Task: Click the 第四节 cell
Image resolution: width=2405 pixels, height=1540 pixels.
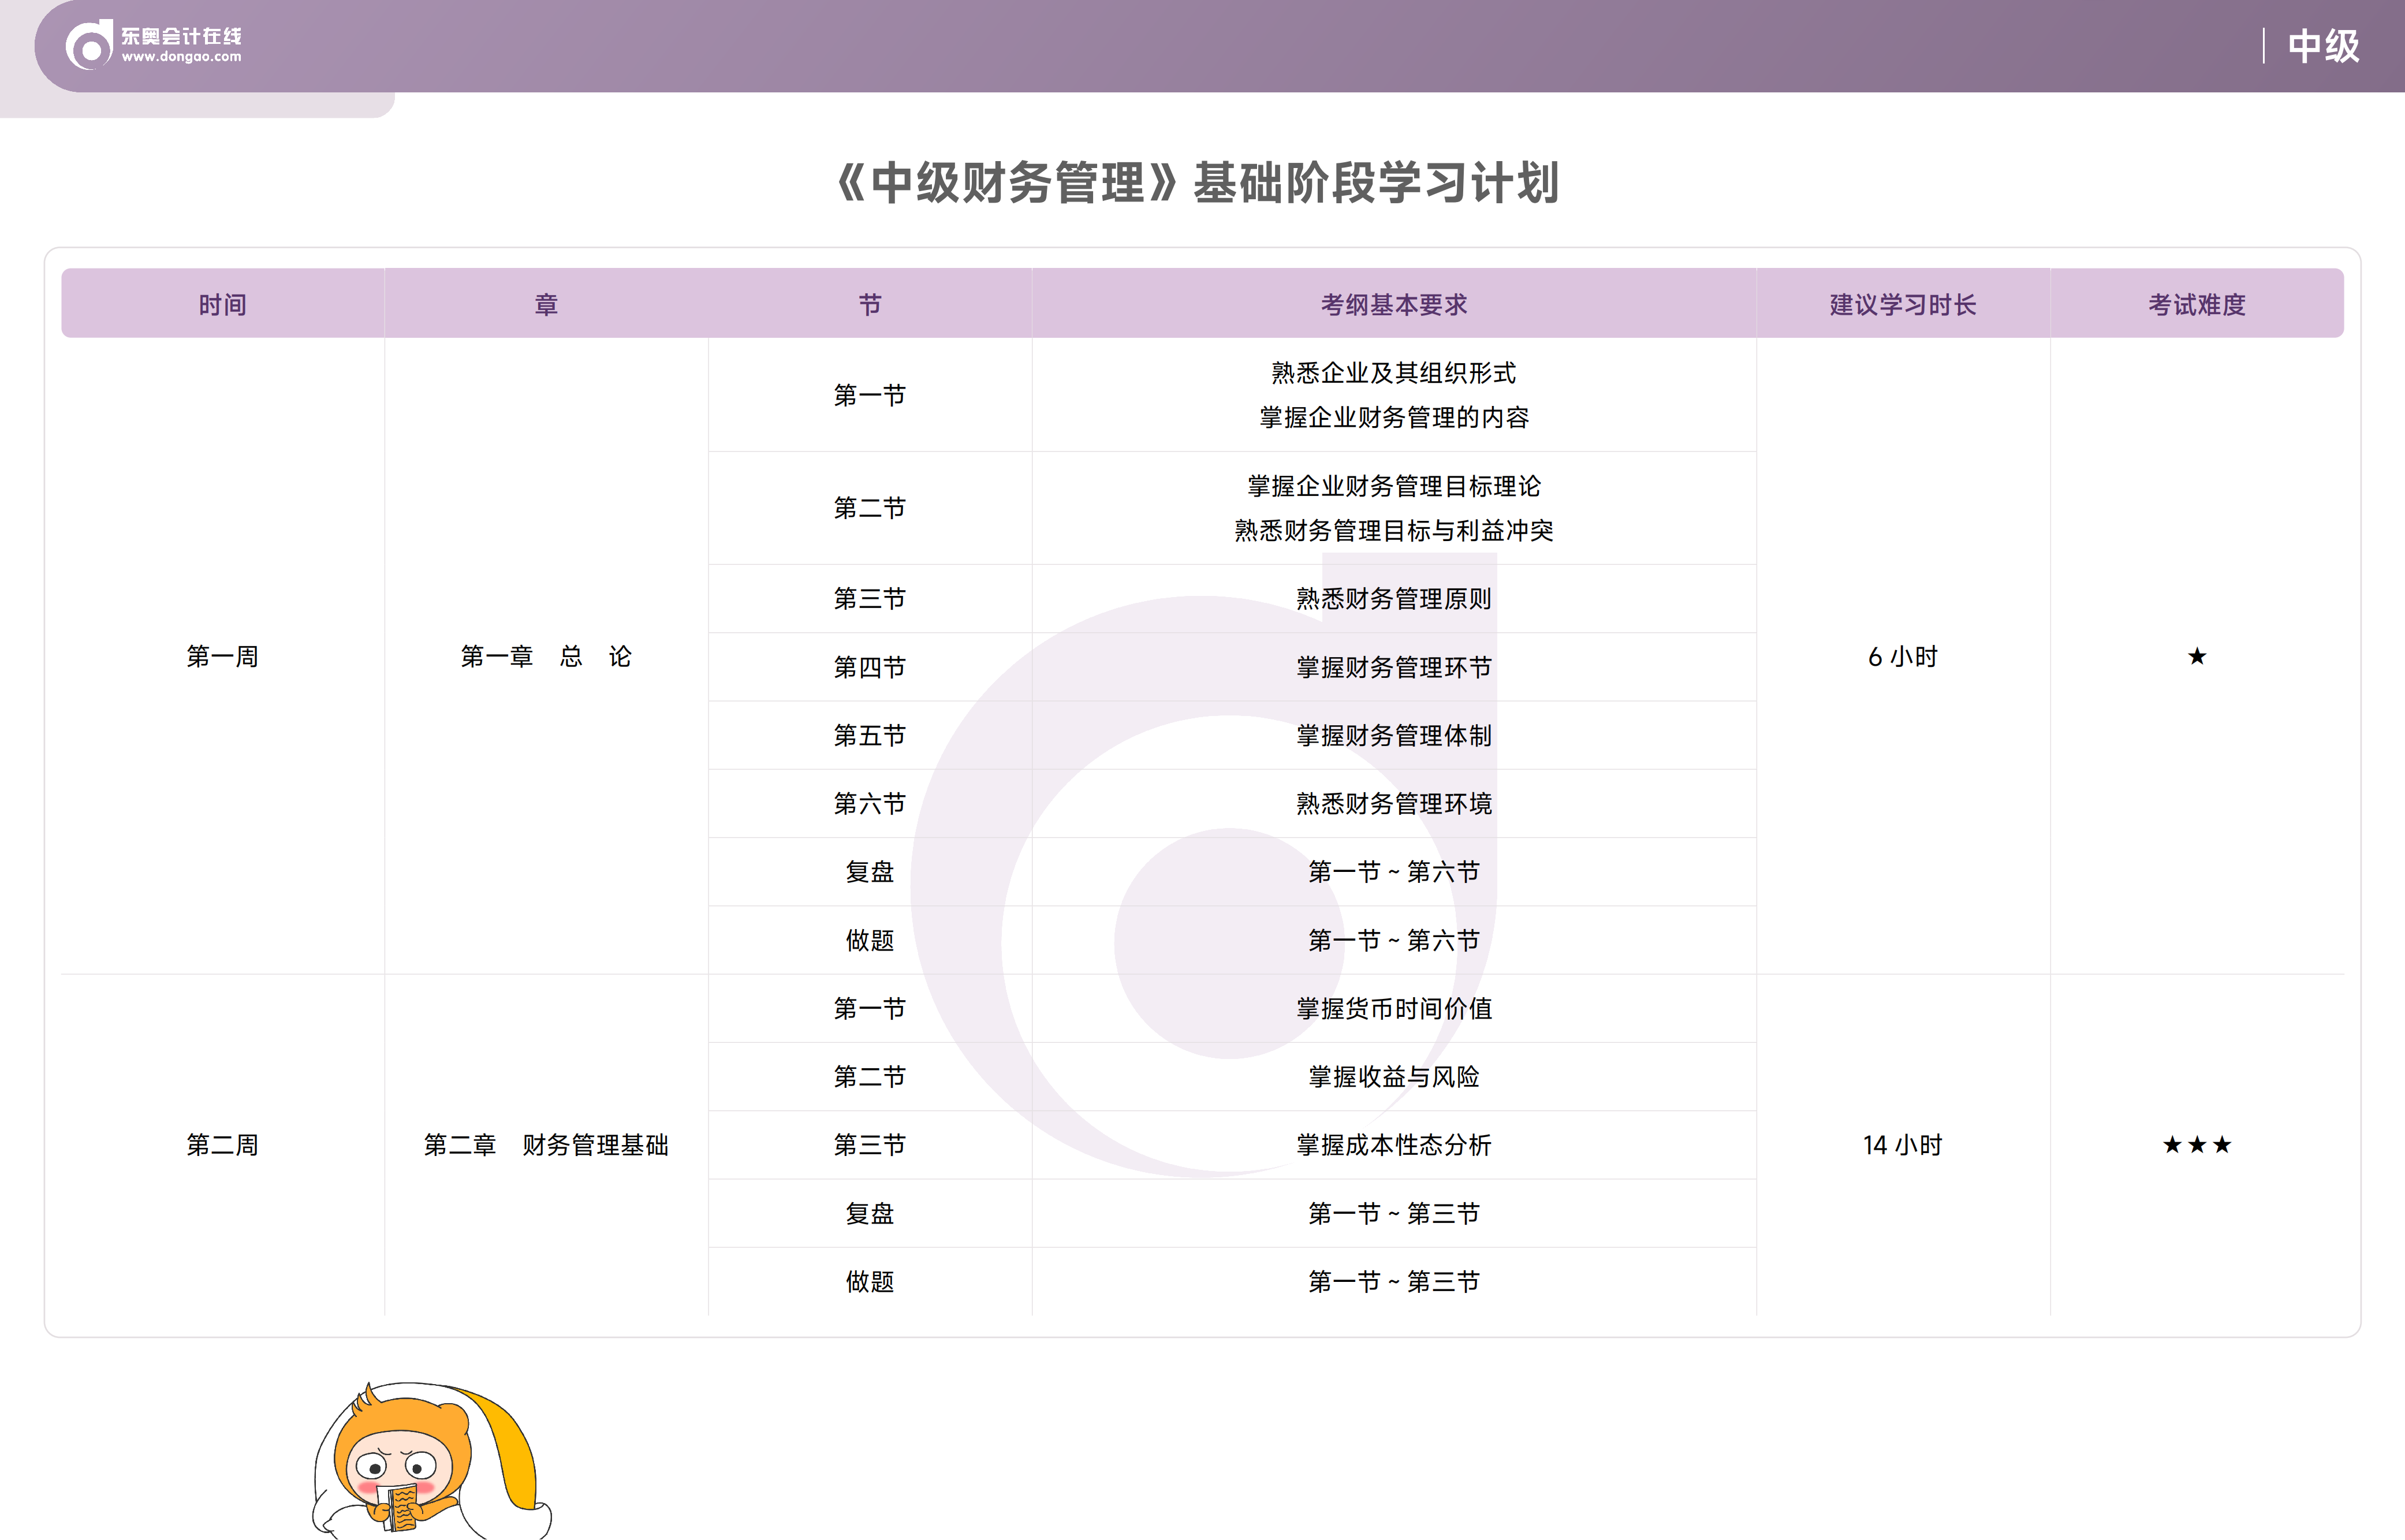Action: [870, 667]
